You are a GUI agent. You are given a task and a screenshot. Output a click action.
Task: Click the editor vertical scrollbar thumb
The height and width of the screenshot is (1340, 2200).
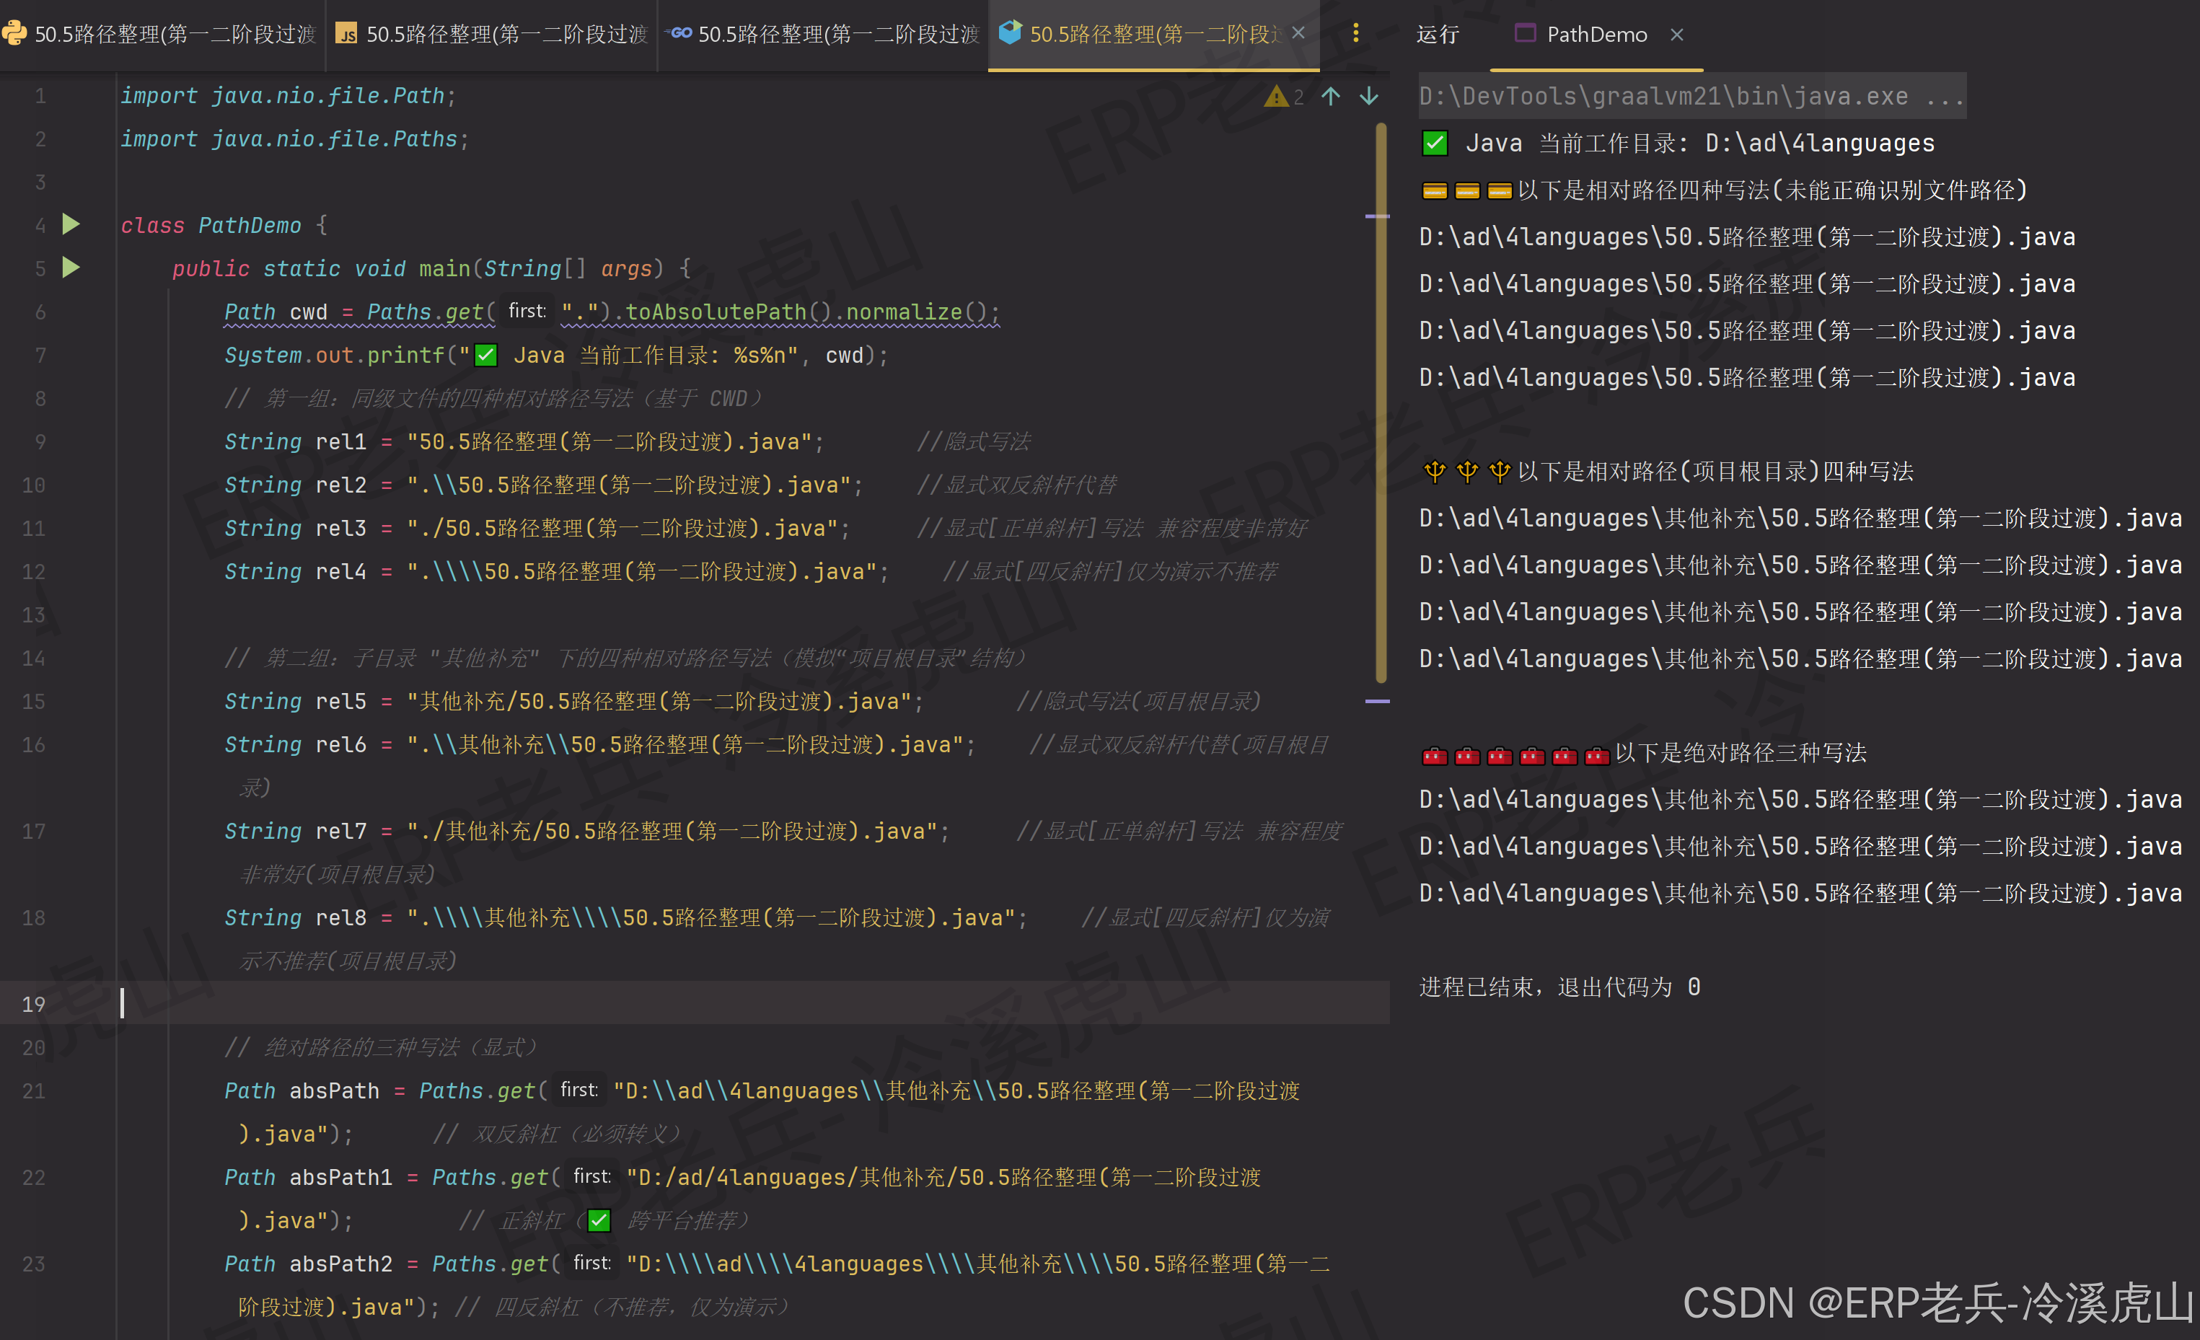coord(1381,402)
